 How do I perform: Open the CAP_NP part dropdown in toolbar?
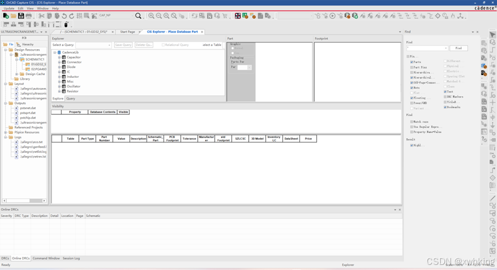click(132, 15)
